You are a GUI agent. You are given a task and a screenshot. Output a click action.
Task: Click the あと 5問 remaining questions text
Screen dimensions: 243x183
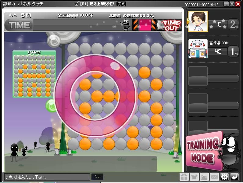pyautogui.click(x=20, y=15)
